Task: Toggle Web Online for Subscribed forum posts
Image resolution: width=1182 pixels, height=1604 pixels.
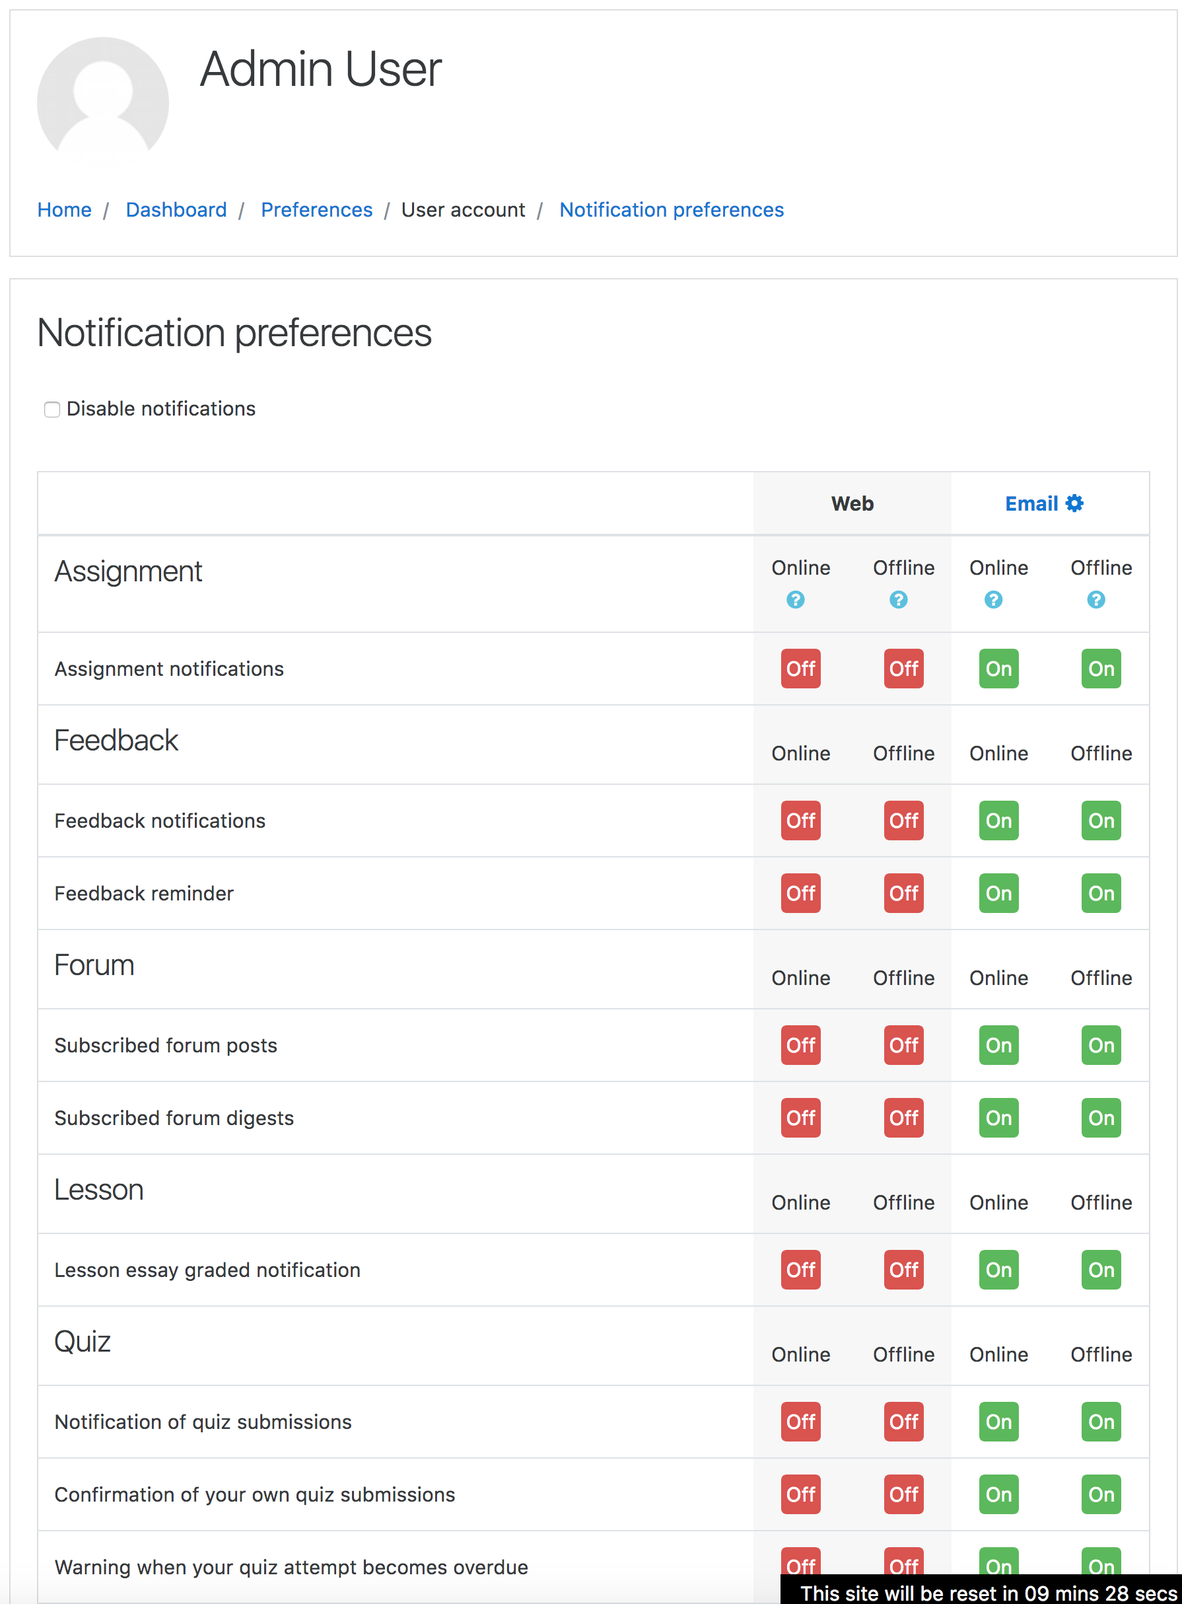Action: coord(800,1044)
